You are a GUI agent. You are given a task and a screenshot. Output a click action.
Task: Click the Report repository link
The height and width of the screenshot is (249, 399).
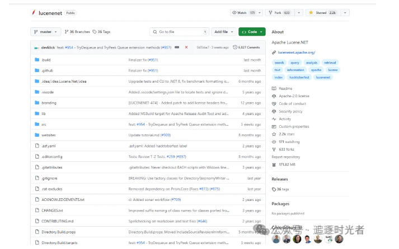click(286, 157)
